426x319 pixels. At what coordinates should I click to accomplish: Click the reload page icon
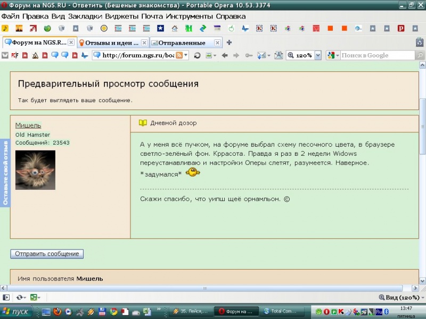click(197, 55)
